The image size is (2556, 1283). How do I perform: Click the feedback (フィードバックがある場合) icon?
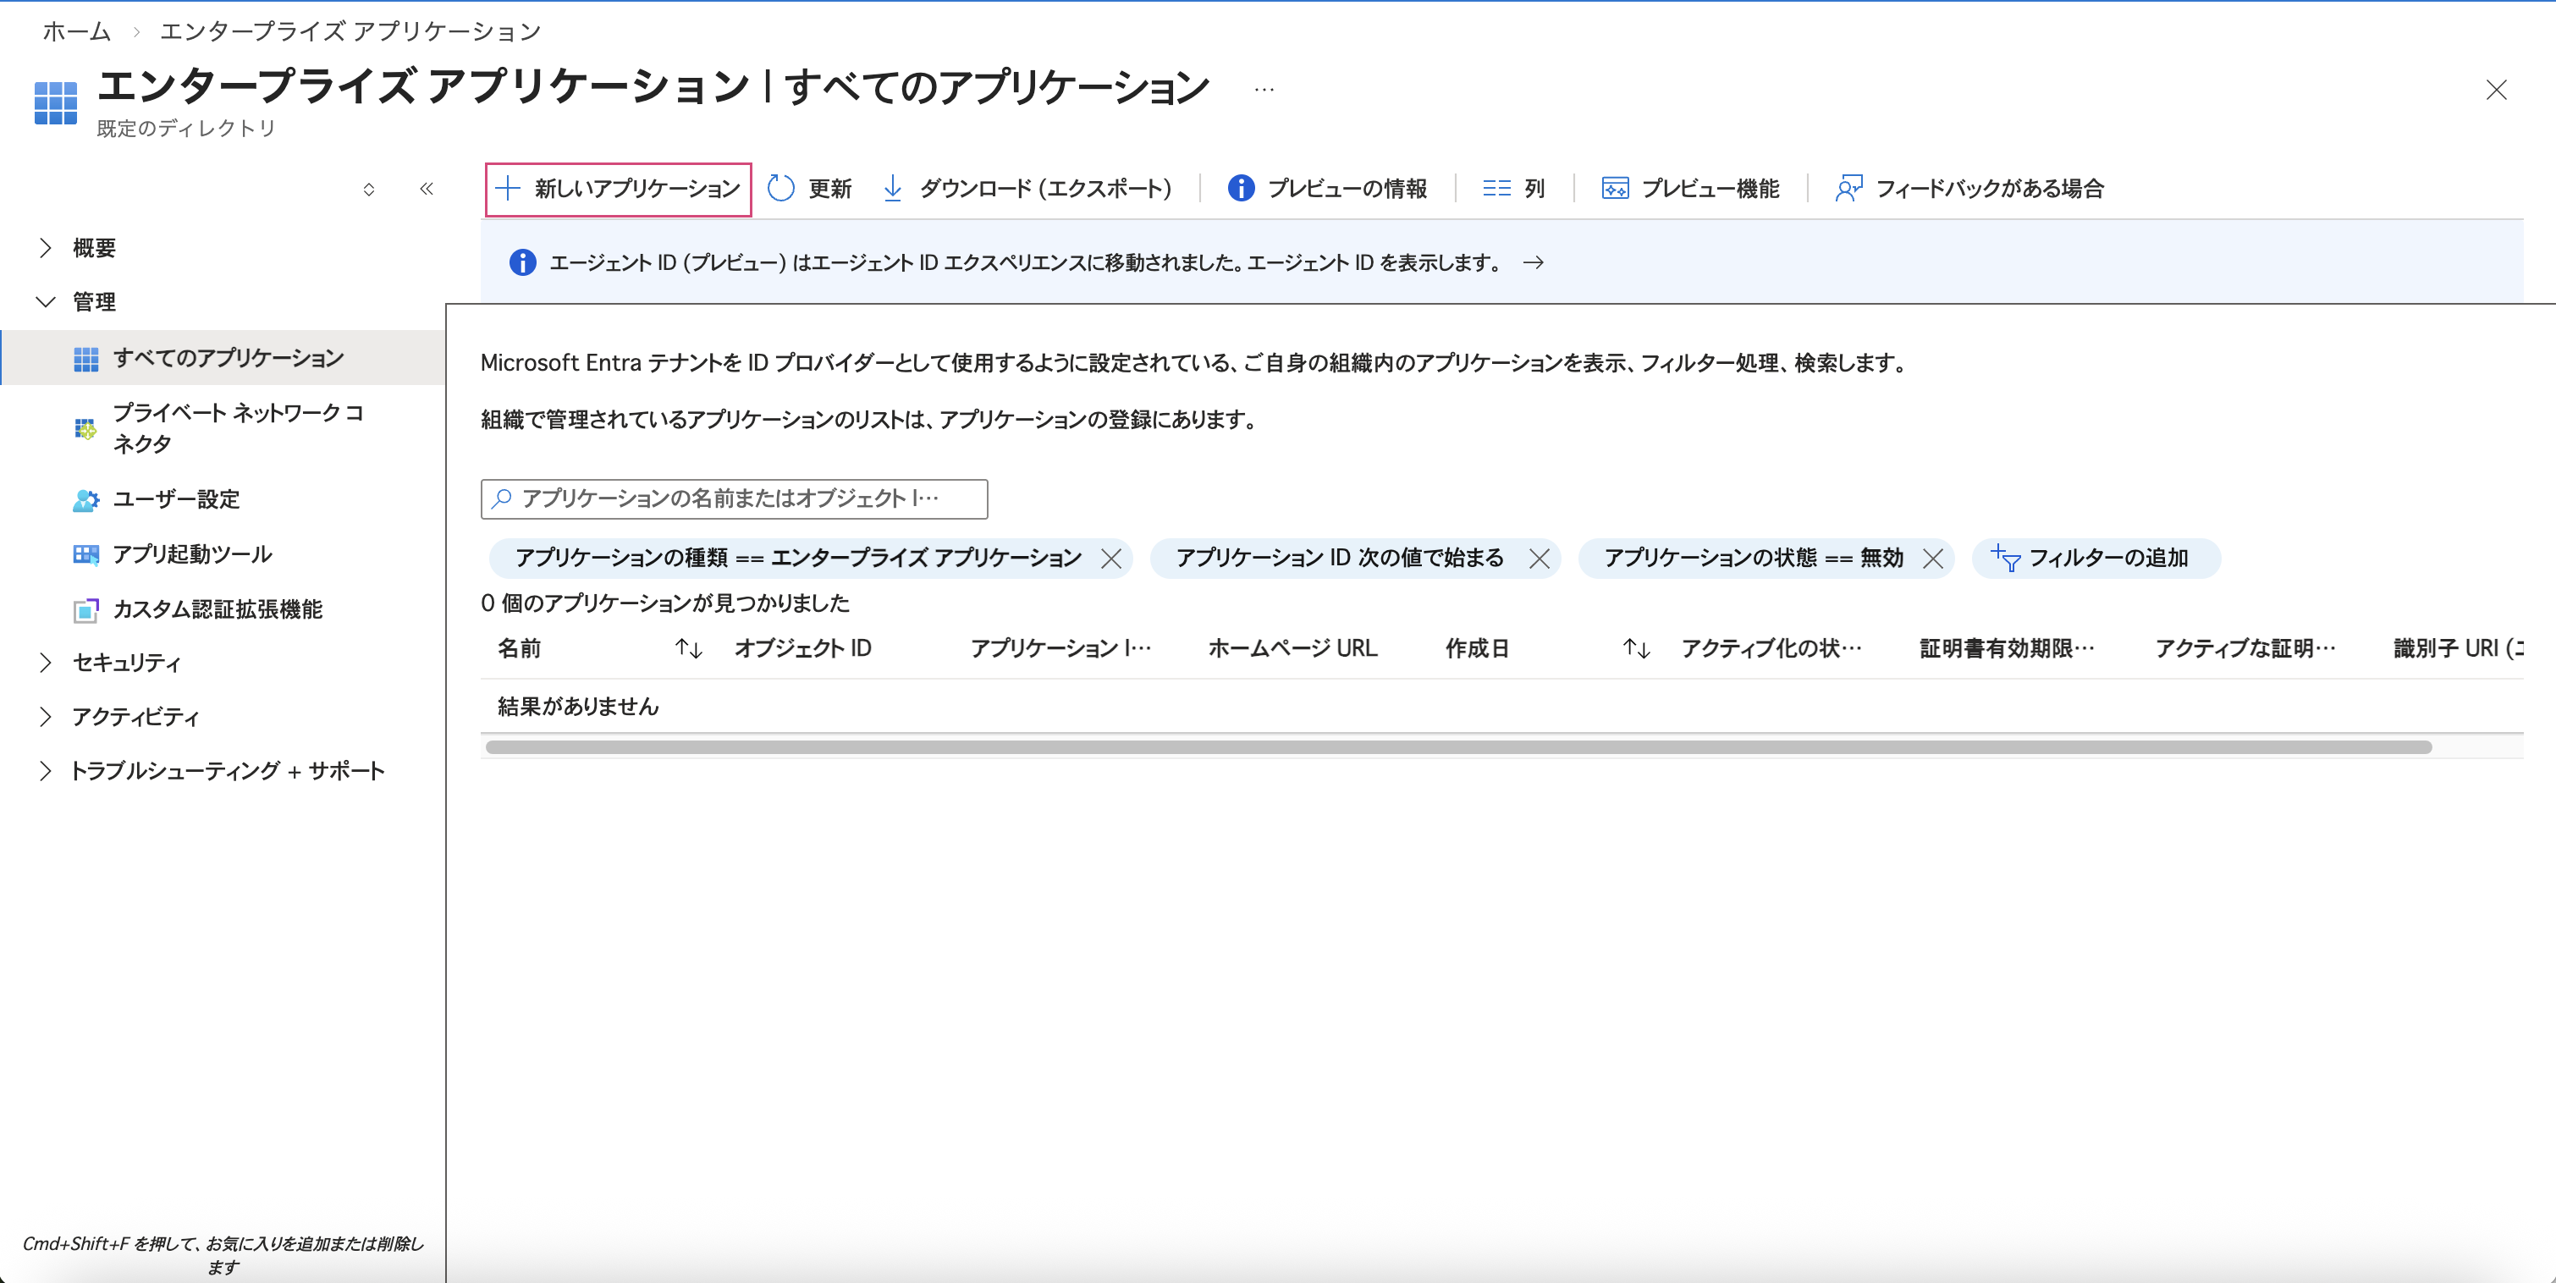[1848, 189]
